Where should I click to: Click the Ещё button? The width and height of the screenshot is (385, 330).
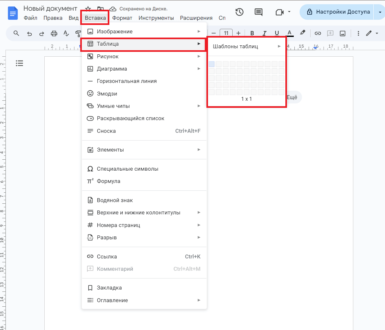coord(292,97)
